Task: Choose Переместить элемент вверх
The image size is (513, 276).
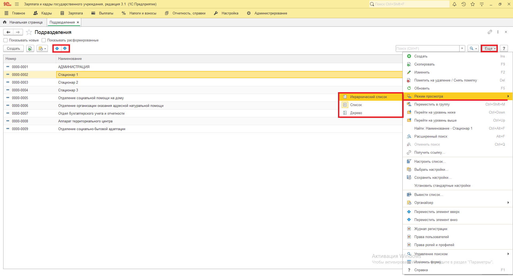Action: (x=457, y=212)
